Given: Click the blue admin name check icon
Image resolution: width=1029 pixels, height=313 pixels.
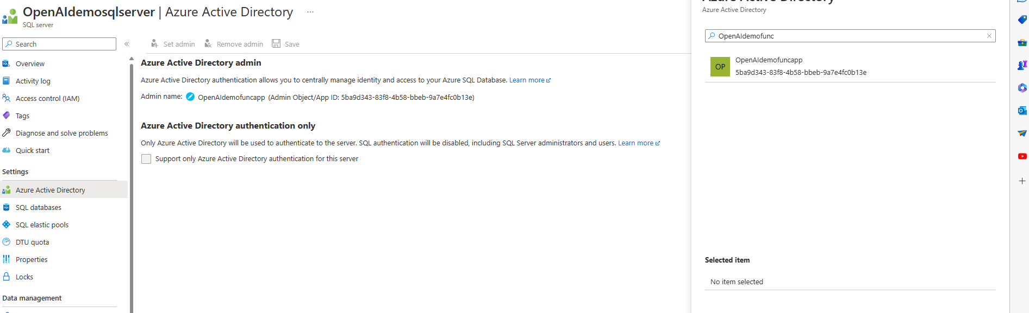Looking at the screenshot, I should [190, 97].
